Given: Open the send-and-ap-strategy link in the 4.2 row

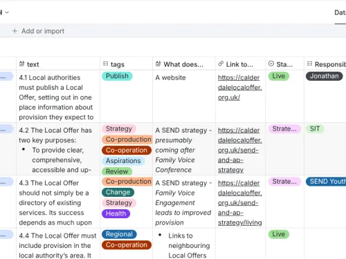Looking at the screenshot, I should pyautogui.click(x=240, y=150).
